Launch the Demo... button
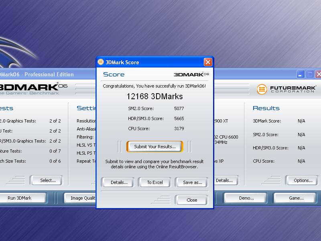The width and height of the screenshot is (321, 241). 246,198
